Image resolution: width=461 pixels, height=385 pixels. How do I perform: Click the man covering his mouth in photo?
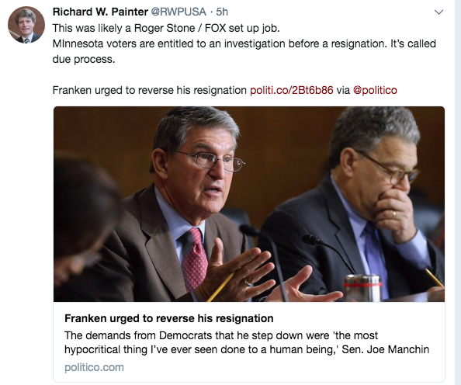pos(362,203)
